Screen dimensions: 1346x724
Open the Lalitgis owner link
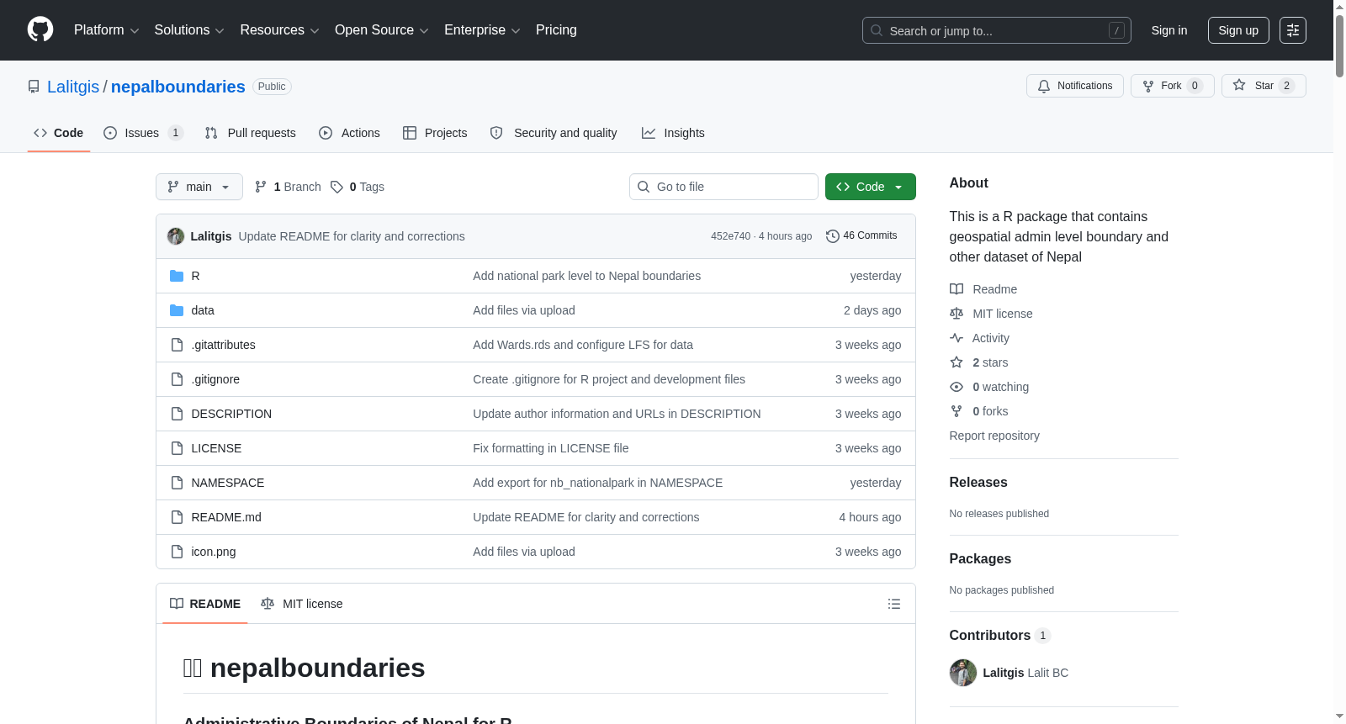coord(73,87)
